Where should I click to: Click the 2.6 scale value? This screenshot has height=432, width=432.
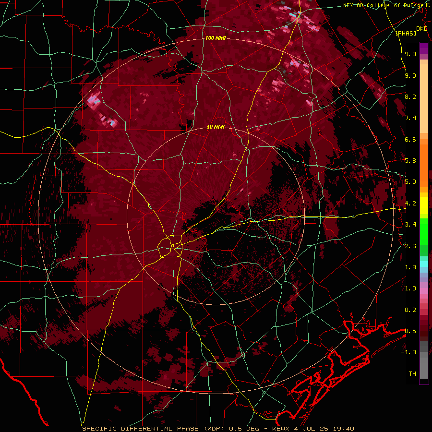[x=410, y=246]
